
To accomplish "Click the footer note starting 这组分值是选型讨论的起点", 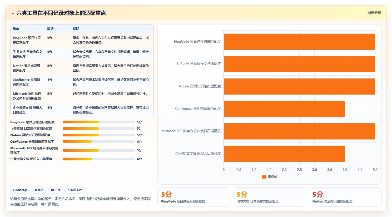I will point(81,201).
